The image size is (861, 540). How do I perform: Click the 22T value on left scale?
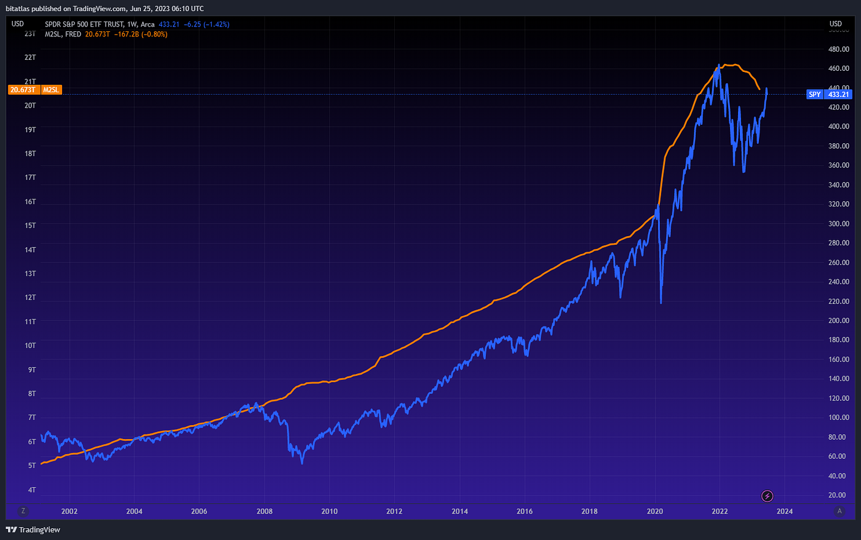(x=30, y=57)
